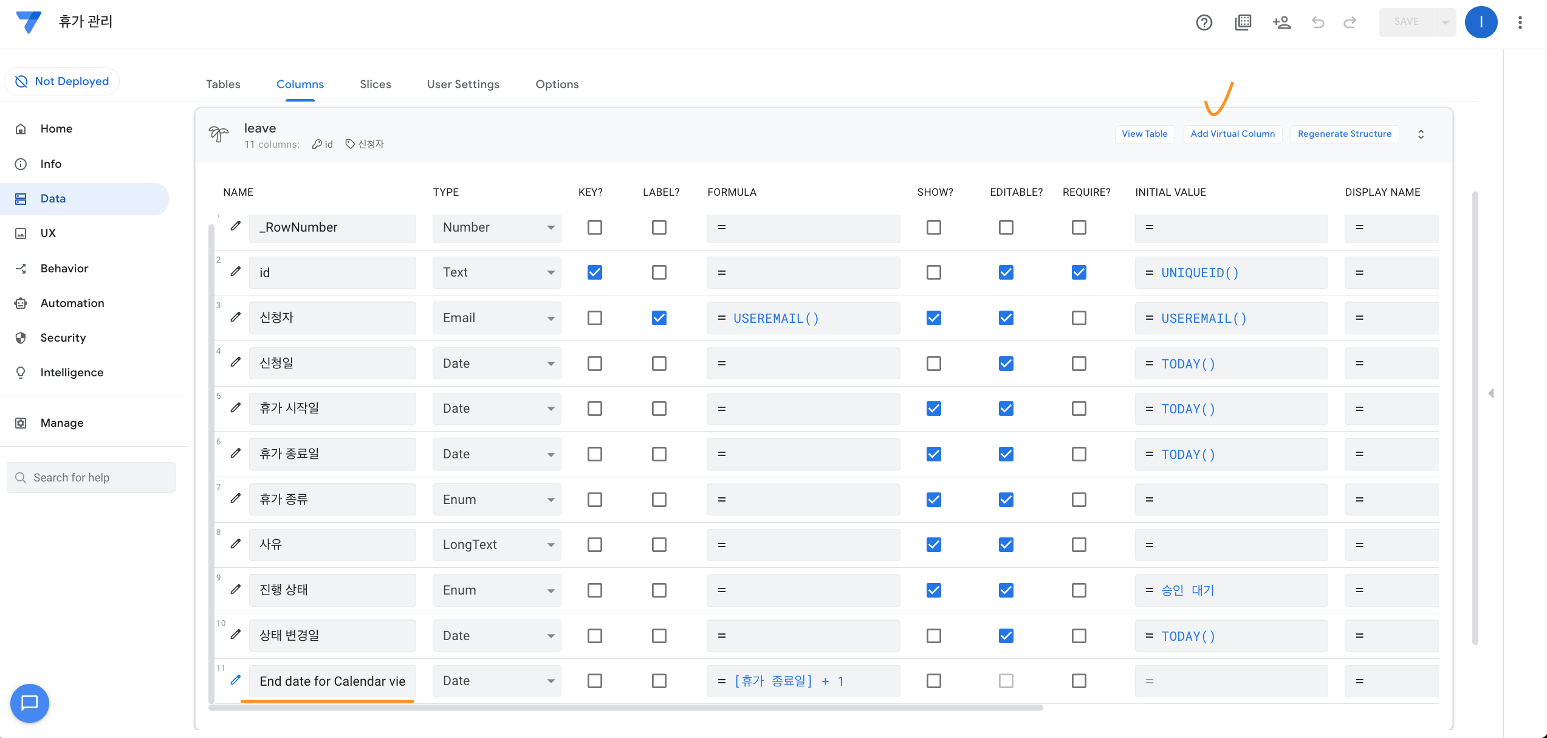Screen dimensions: 1547x738
Task: Open the SAVE button dropdown arrow
Action: [x=1446, y=22]
